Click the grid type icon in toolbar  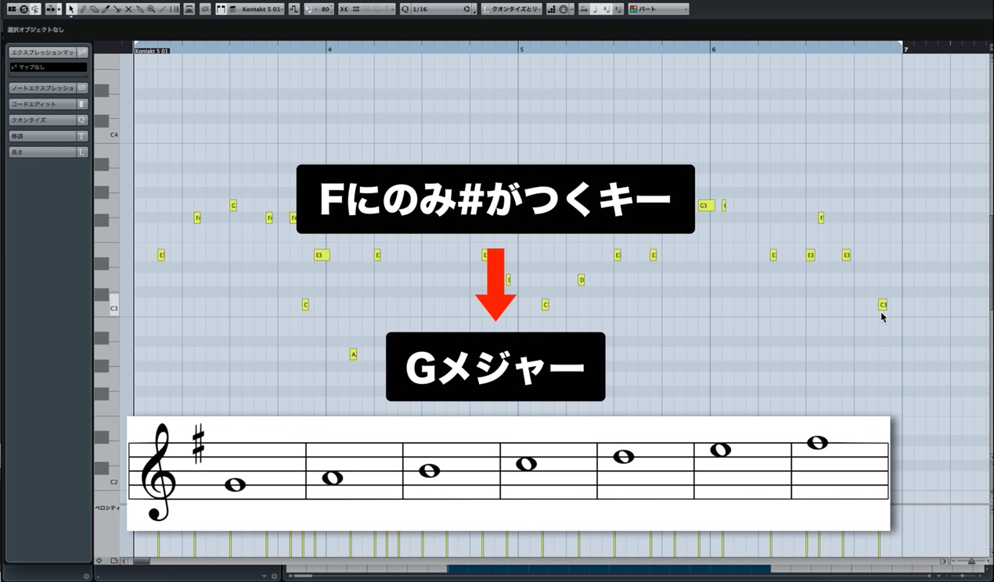click(x=356, y=9)
